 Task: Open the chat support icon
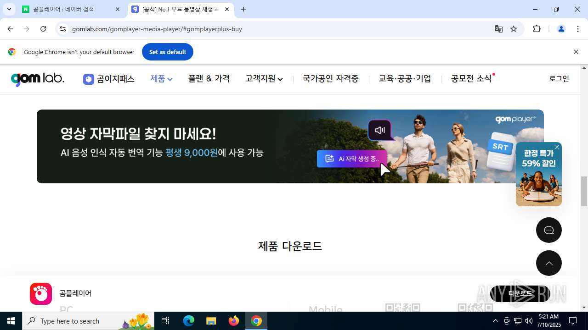coord(549,230)
